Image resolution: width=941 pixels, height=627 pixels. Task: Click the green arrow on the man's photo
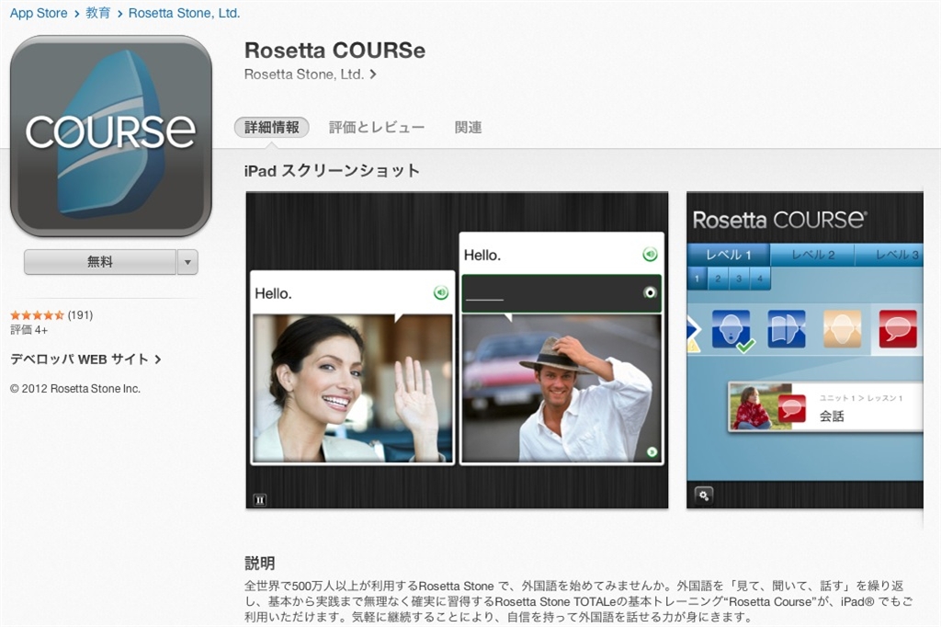tap(652, 452)
